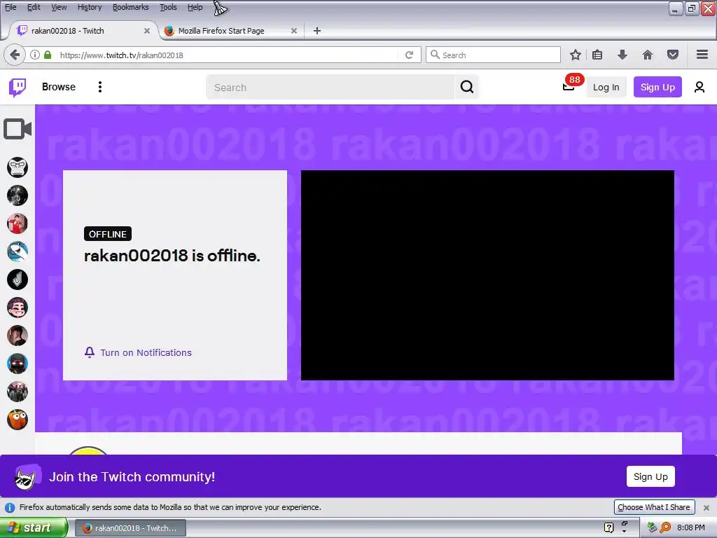Image resolution: width=717 pixels, height=538 pixels.
Task: Open the man in cap photo avatar channel
Action: point(18,336)
